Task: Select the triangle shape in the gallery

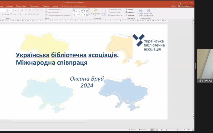Action: coord(74,12)
